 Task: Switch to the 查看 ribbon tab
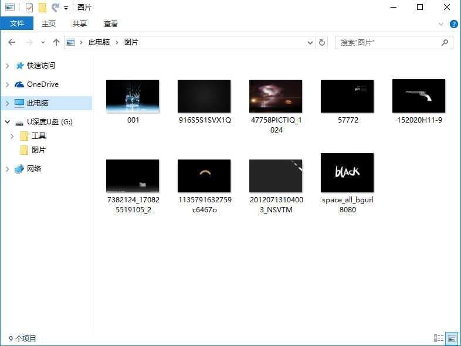tap(110, 24)
